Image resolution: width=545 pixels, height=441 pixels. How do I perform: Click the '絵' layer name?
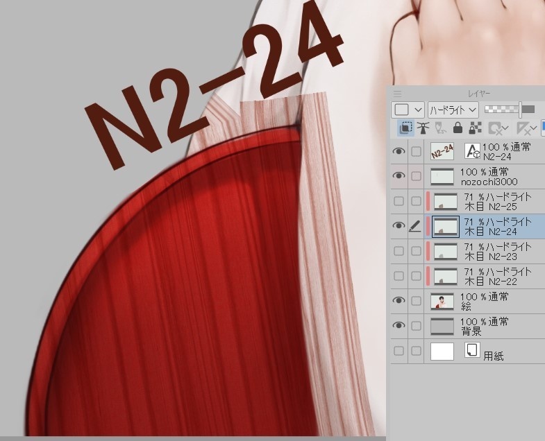coord(466,306)
